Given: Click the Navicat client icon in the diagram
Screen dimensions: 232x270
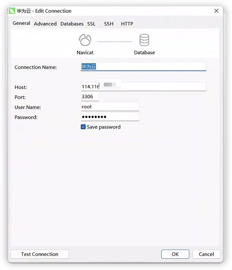Looking at the screenshot, I should click(85, 40).
